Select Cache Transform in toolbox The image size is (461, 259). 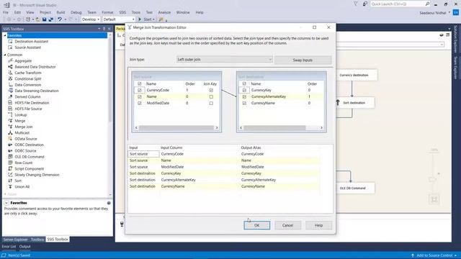28,73
